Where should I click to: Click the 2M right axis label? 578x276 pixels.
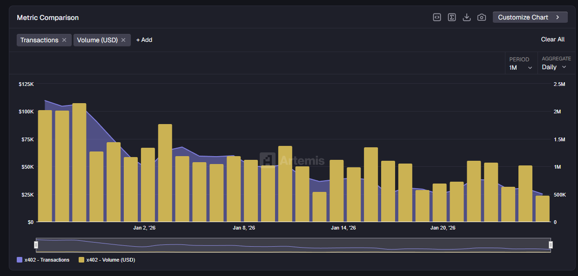tap(558, 112)
